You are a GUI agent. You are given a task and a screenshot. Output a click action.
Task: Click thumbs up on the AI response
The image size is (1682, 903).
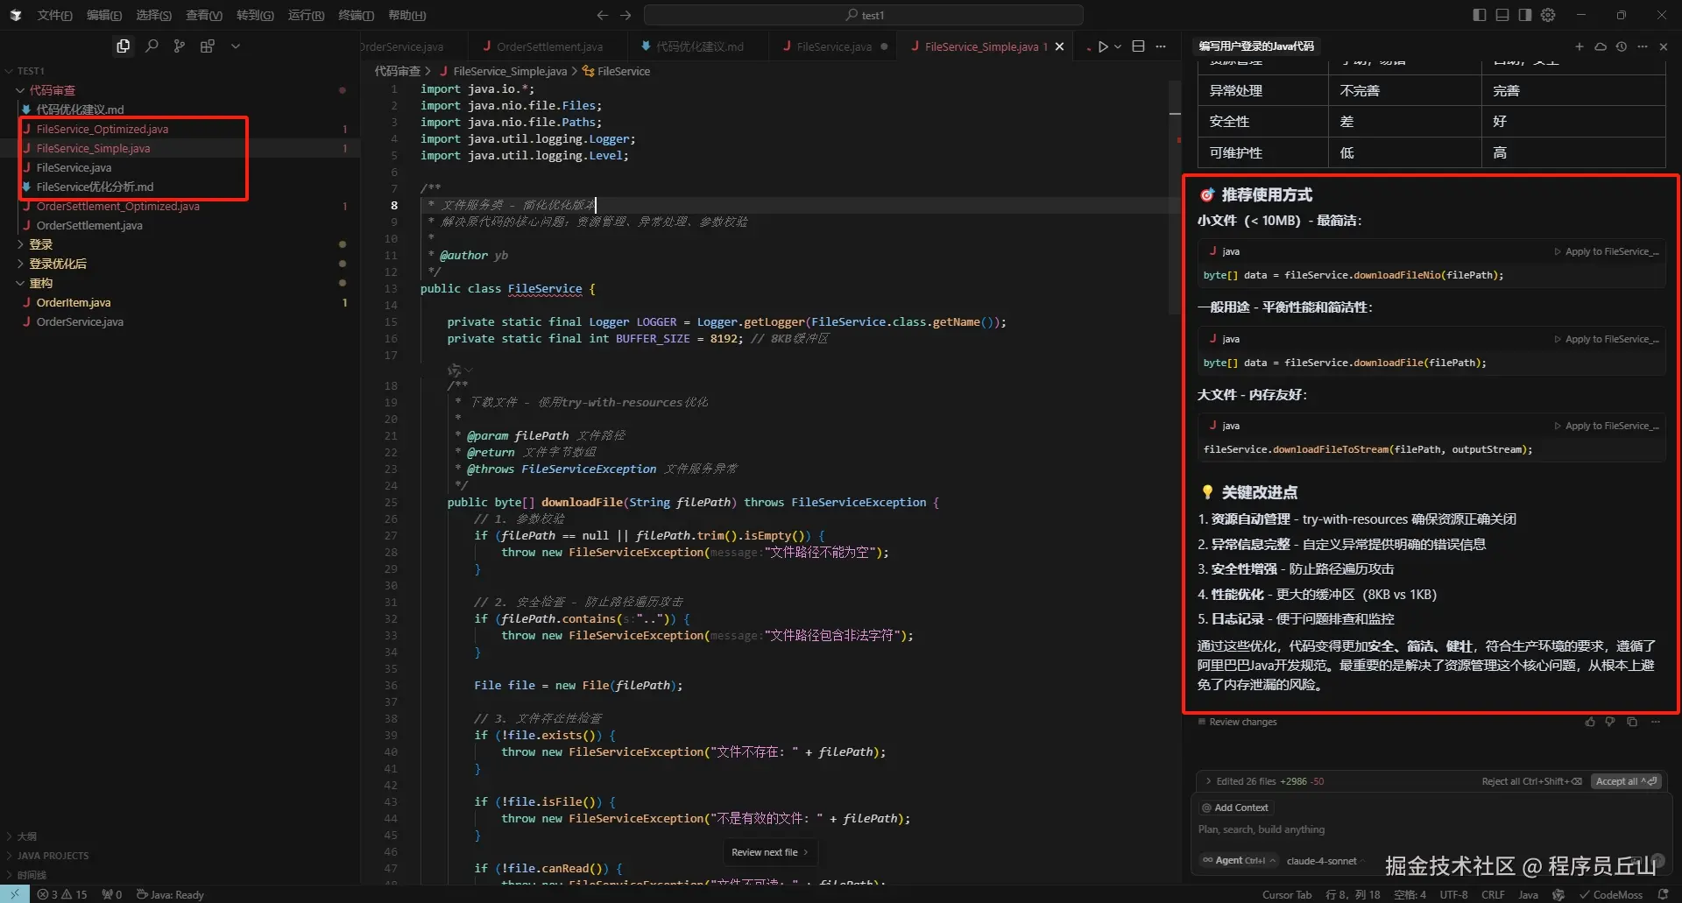pos(1590,722)
